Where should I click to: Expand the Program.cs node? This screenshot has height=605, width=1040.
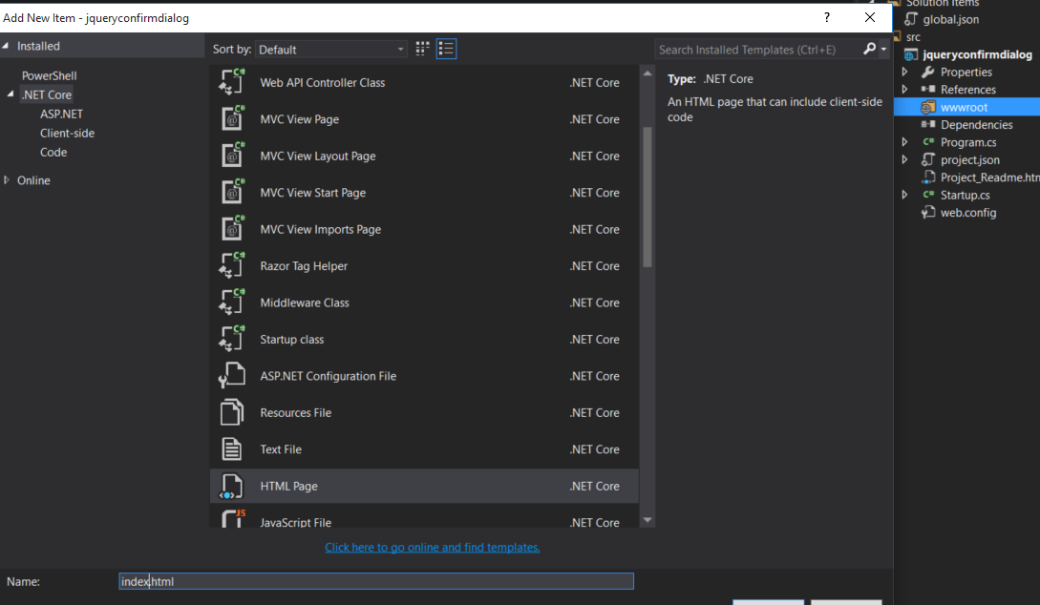coord(904,142)
